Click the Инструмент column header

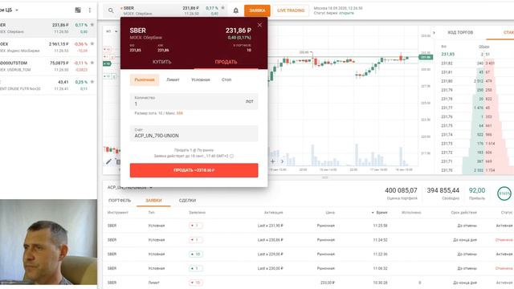tap(118, 213)
